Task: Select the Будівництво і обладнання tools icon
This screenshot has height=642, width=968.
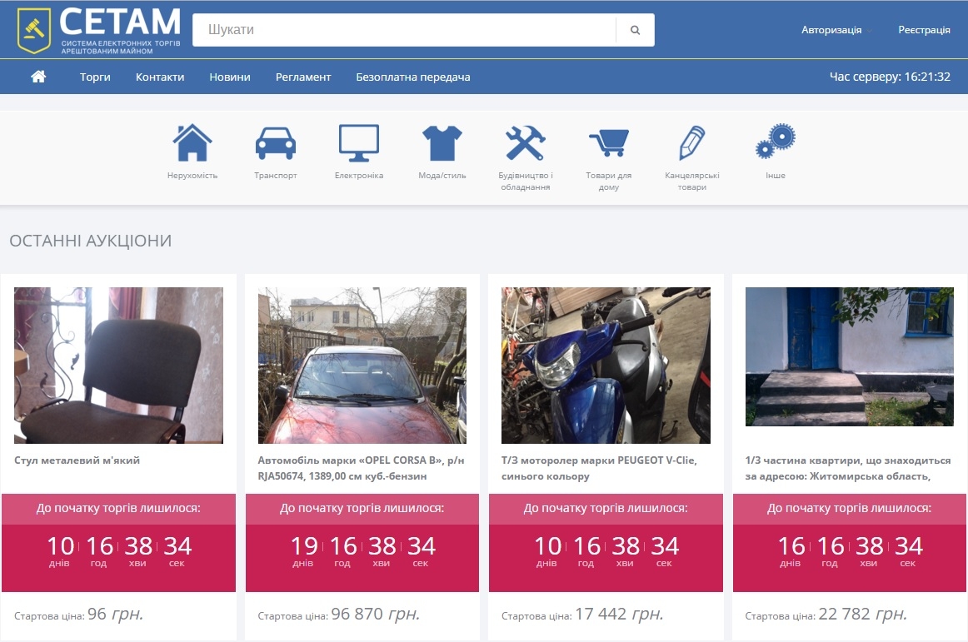Action: click(x=525, y=143)
